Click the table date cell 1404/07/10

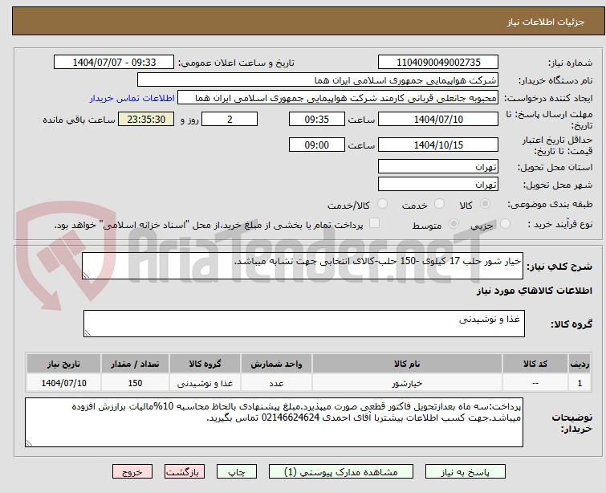[63, 383]
